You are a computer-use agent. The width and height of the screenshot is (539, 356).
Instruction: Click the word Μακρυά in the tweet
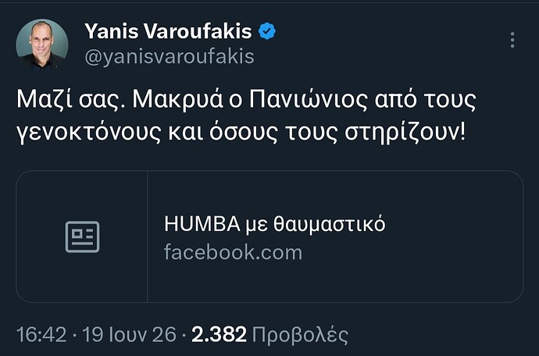[178, 101]
